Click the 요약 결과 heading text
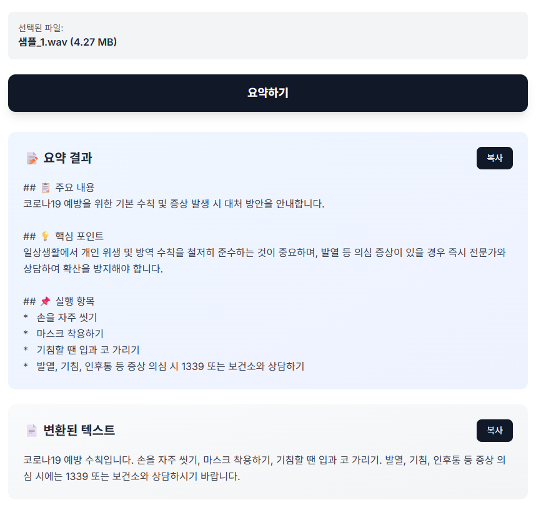 pyautogui.click(x=67, y=158)
